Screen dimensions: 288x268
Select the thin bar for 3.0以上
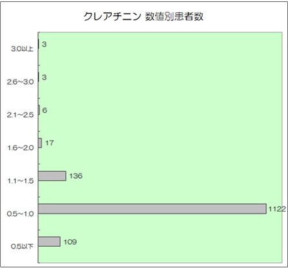tap(39, 44)
